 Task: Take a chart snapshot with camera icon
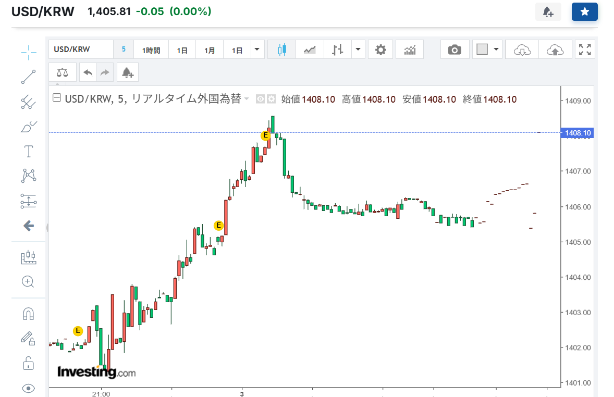[x=455, y=50]
